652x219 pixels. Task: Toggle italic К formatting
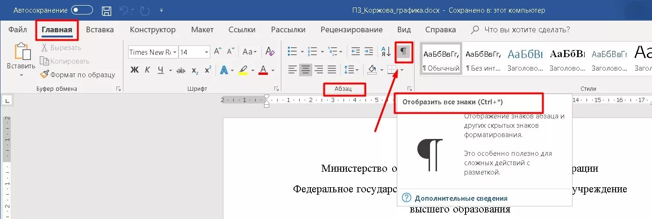[x=148, y=70]
